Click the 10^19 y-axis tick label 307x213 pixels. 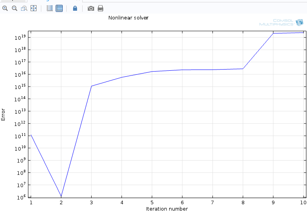pos(21,38)
